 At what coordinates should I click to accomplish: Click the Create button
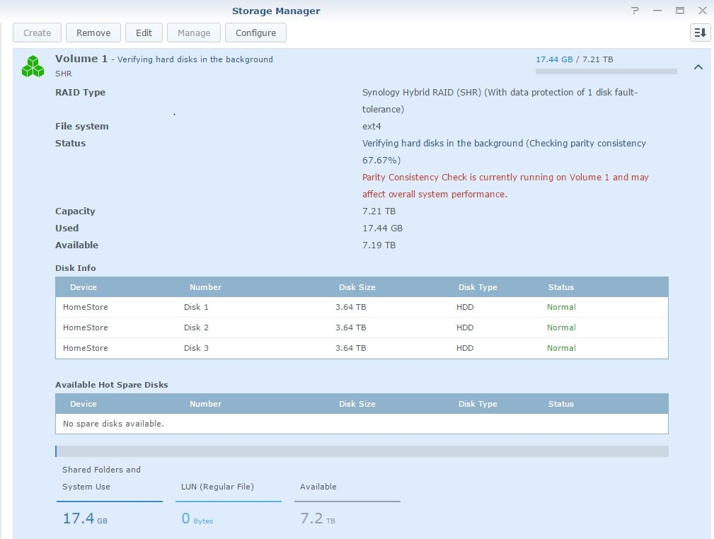[37, 33]
